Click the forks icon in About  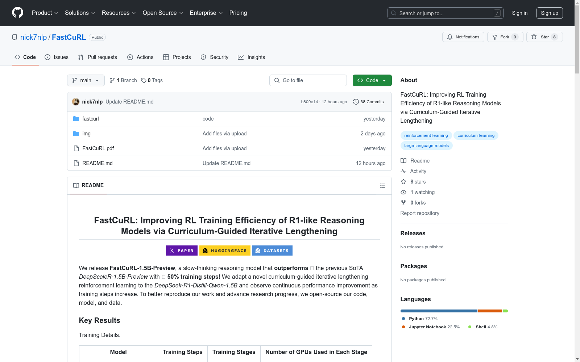pos(403,203)
